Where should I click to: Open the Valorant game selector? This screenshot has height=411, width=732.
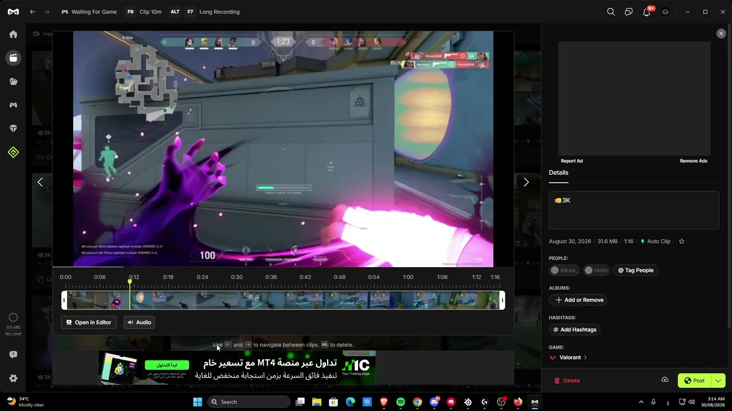coord(568,357)
